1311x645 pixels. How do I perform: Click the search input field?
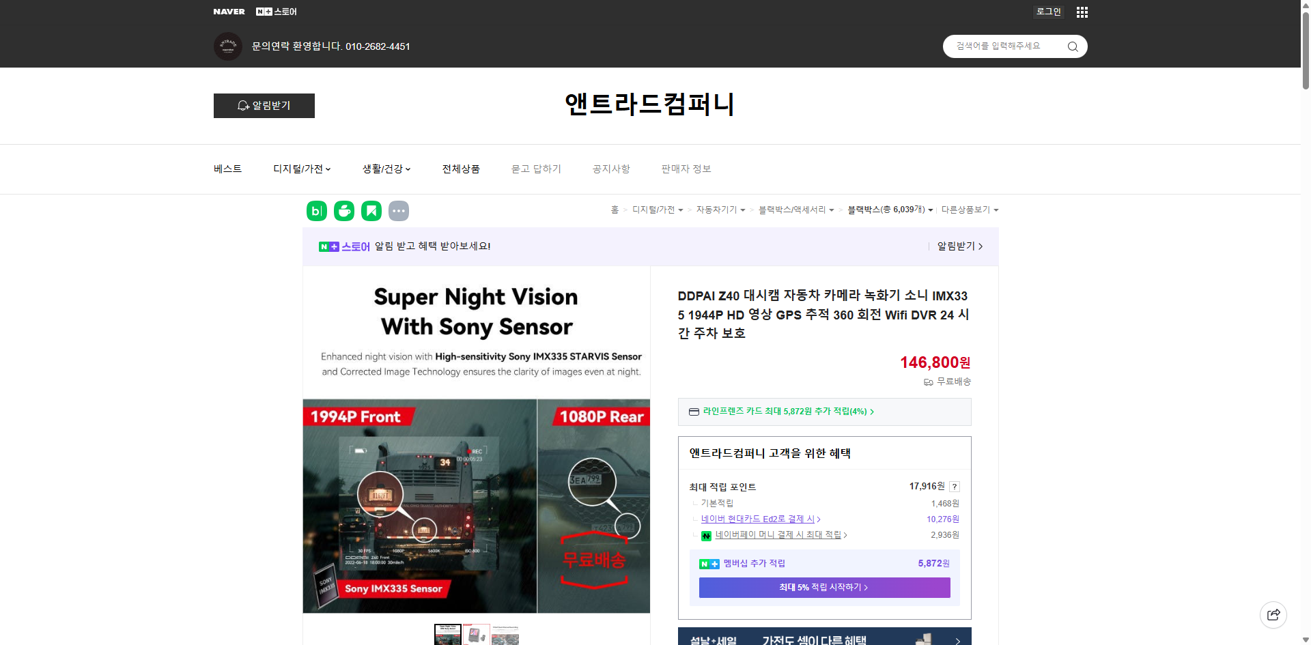[1004, 46]
